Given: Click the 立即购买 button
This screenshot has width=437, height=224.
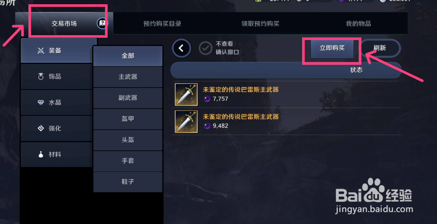Looking at the screenshot, I should coord(332,48).
